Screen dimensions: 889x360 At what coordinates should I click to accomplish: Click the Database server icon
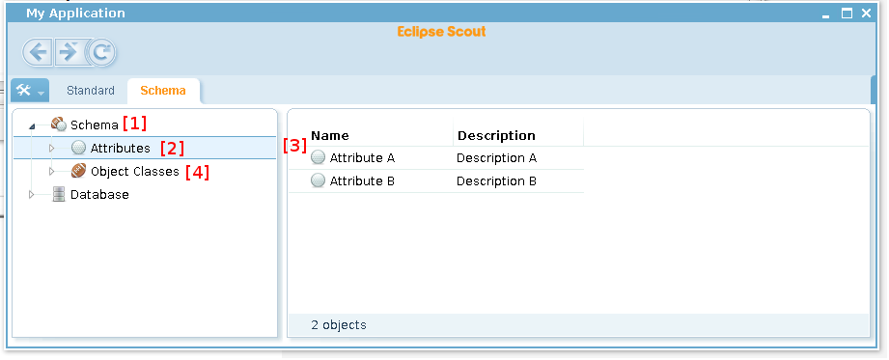(58, 194)
